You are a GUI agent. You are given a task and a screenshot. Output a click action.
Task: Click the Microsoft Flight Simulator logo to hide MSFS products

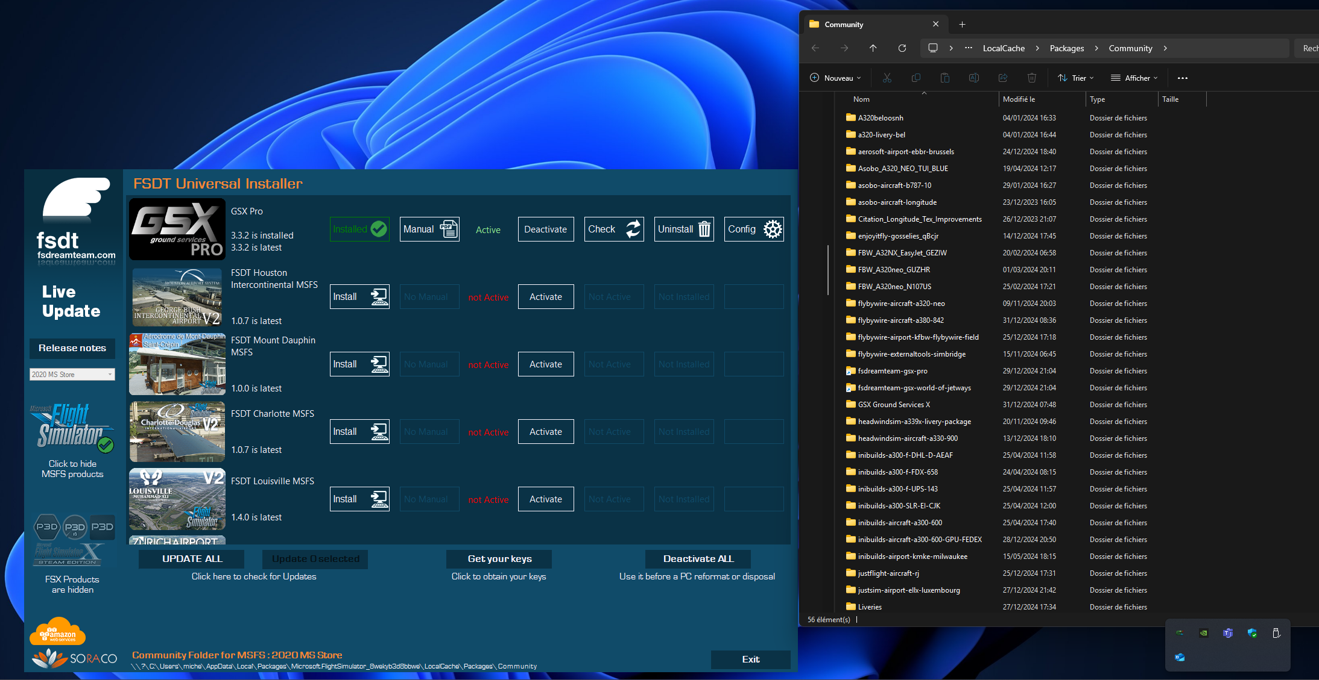[72, 427]
